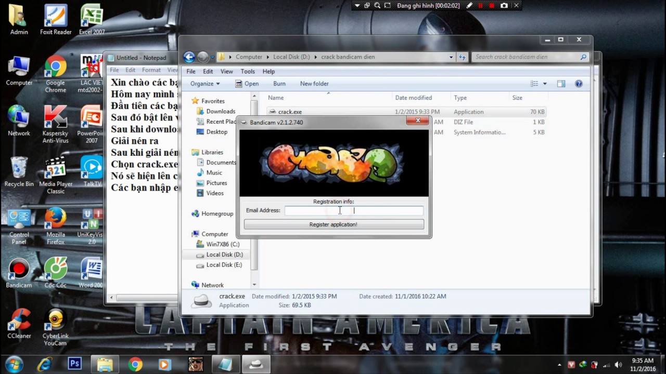Image resolution: width=666 pixels, height=374 pixels.
Task: Click the Search crack bandicam dien box
Action: (531, 57)
